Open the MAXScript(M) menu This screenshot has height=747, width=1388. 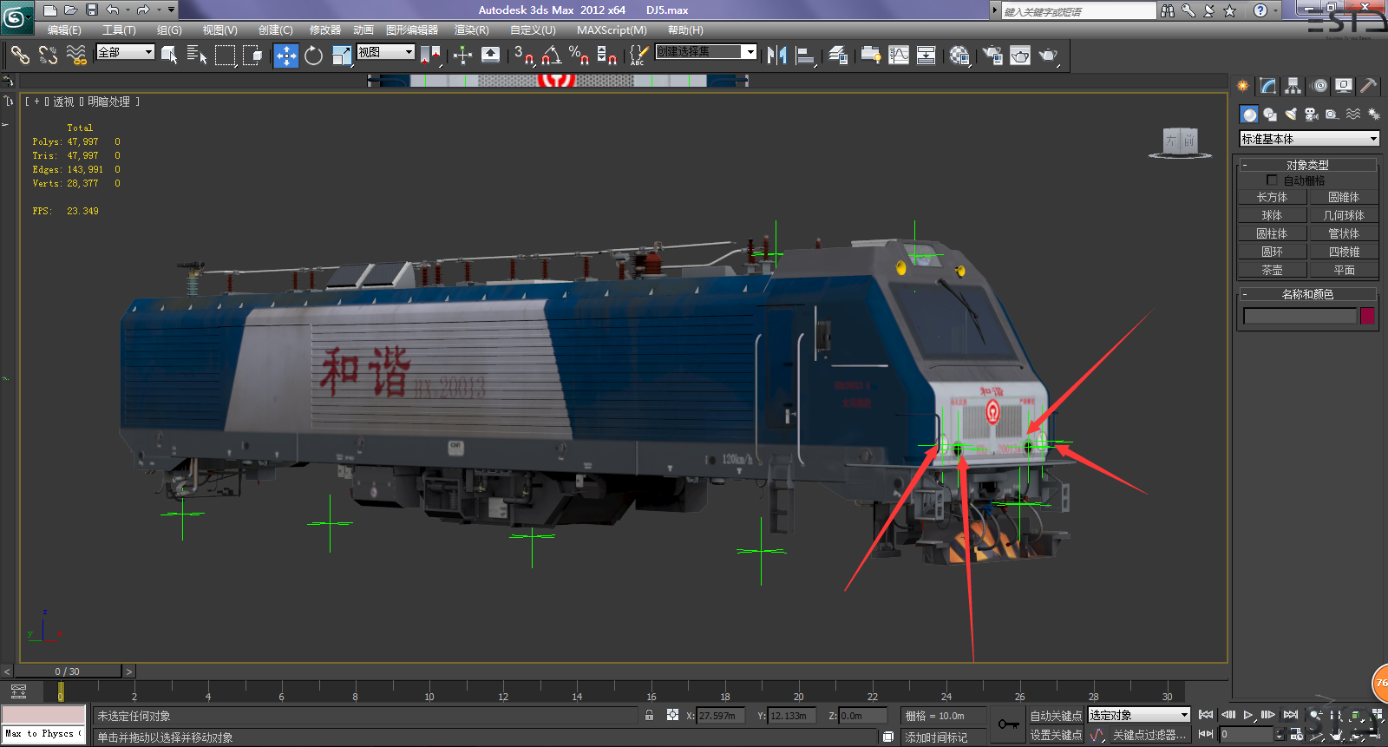(x=612, y=30)
